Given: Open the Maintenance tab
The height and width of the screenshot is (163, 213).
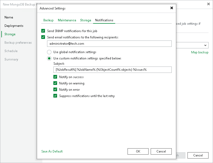Looking at the screenshot, I should [x=67, y=20].
